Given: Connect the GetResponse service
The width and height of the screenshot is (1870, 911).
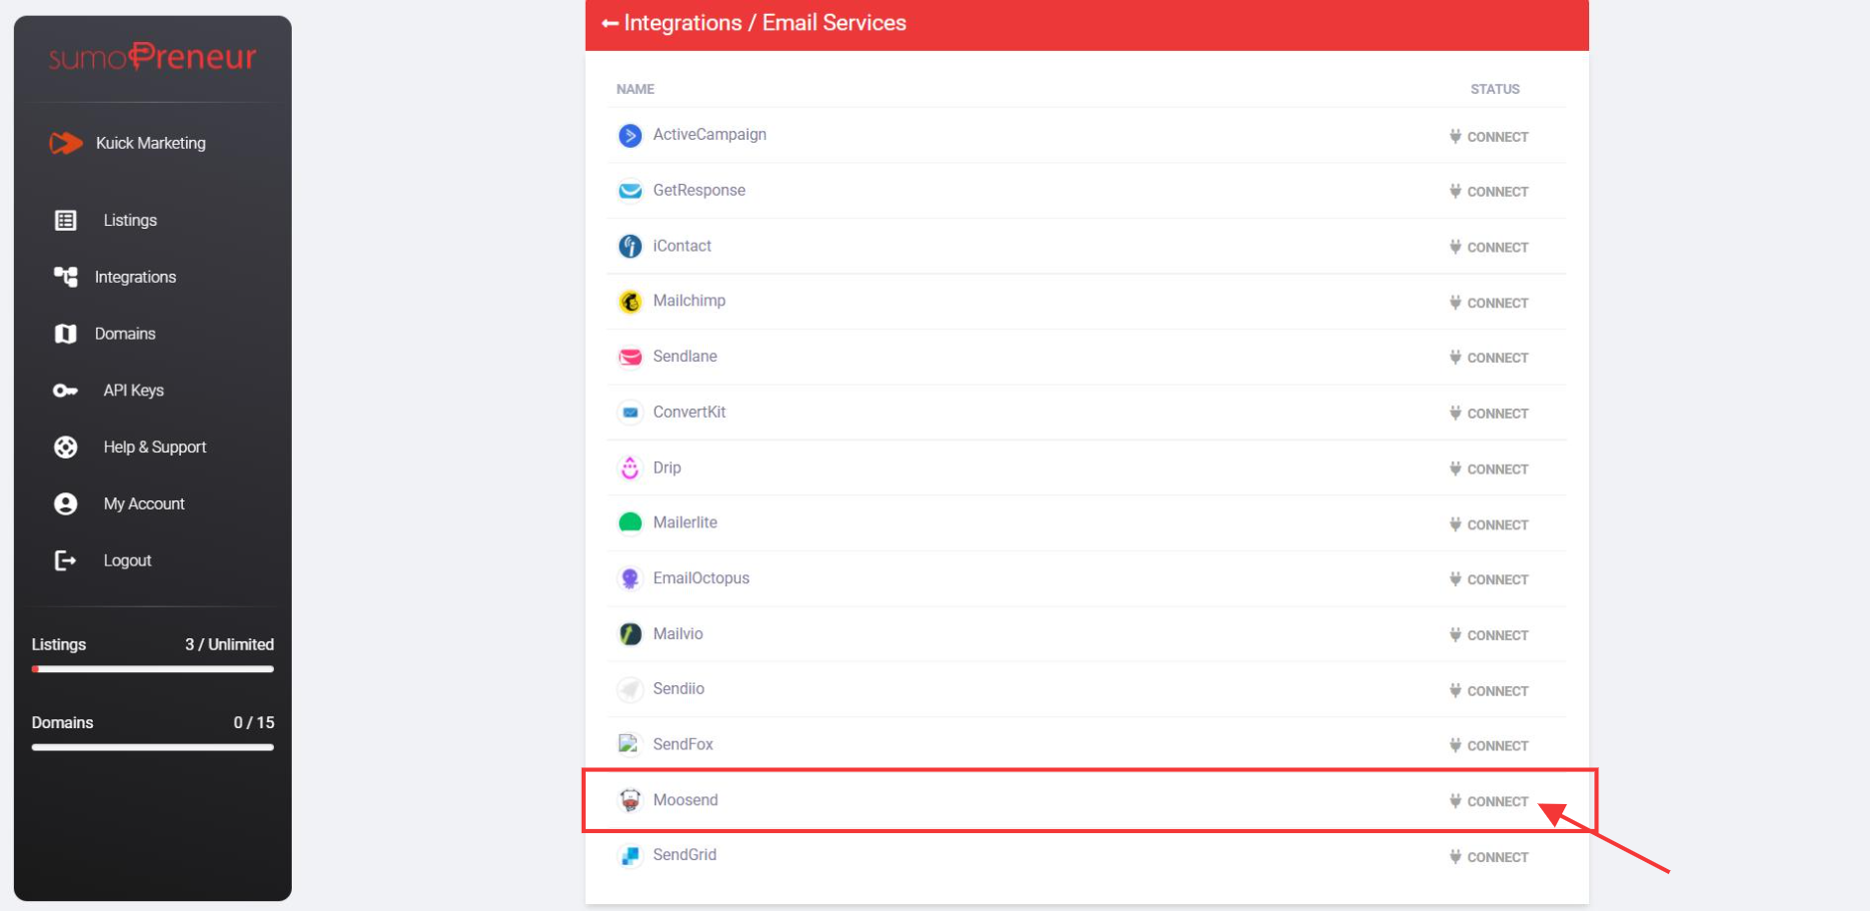Looking at the screenshot, I should click(x=1489, y=192).
